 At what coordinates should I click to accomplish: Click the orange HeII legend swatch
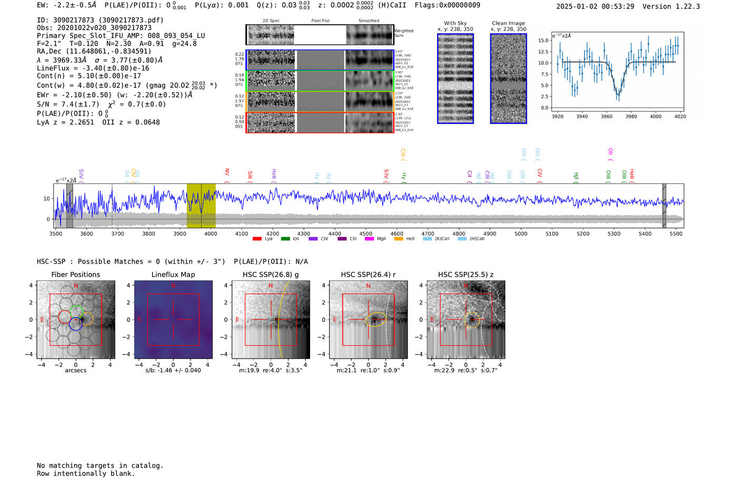pyautogui.click(x=399, y=239)
